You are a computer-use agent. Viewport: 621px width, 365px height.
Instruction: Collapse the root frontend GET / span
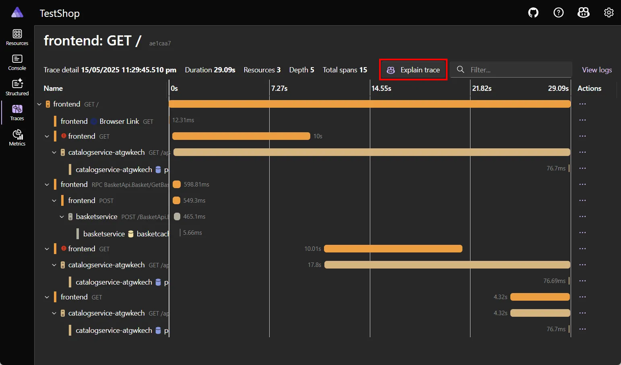tap(39, 104)
